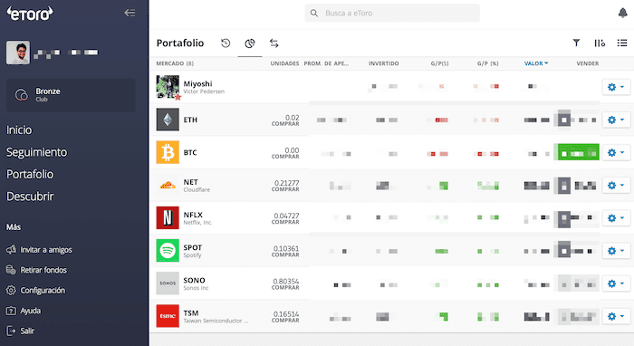This screenshot has height=346, width=634.
Task: Open the Ayuda help page
Action: [x=31, y=311]
